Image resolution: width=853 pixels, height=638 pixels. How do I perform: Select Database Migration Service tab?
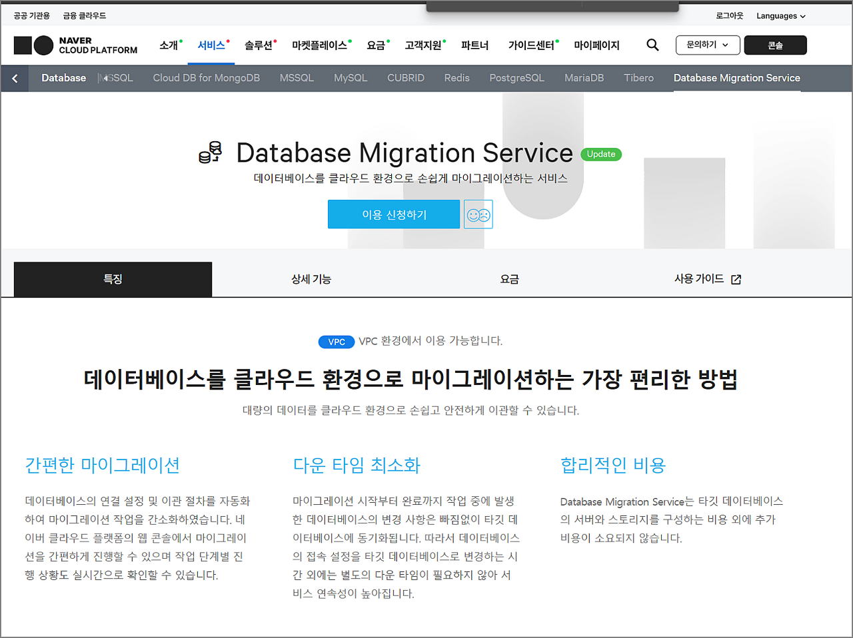pos(737,78)
